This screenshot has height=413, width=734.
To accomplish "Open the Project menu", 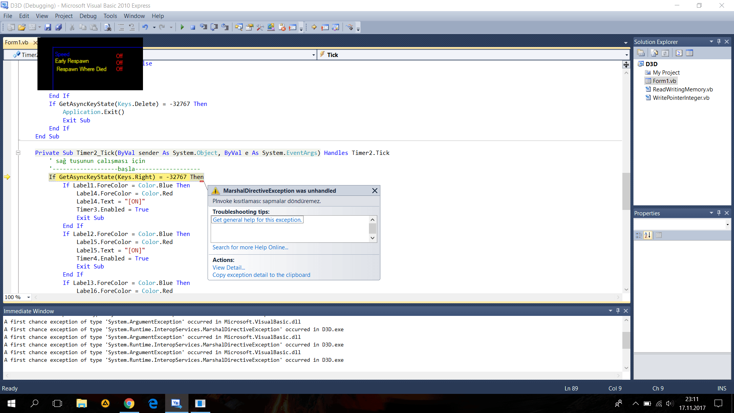I will pyautogui.click(x=63, y=16).
